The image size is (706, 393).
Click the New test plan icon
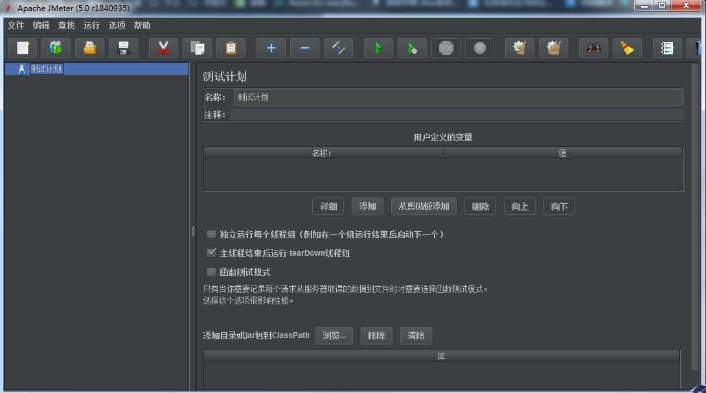[23, 48]
